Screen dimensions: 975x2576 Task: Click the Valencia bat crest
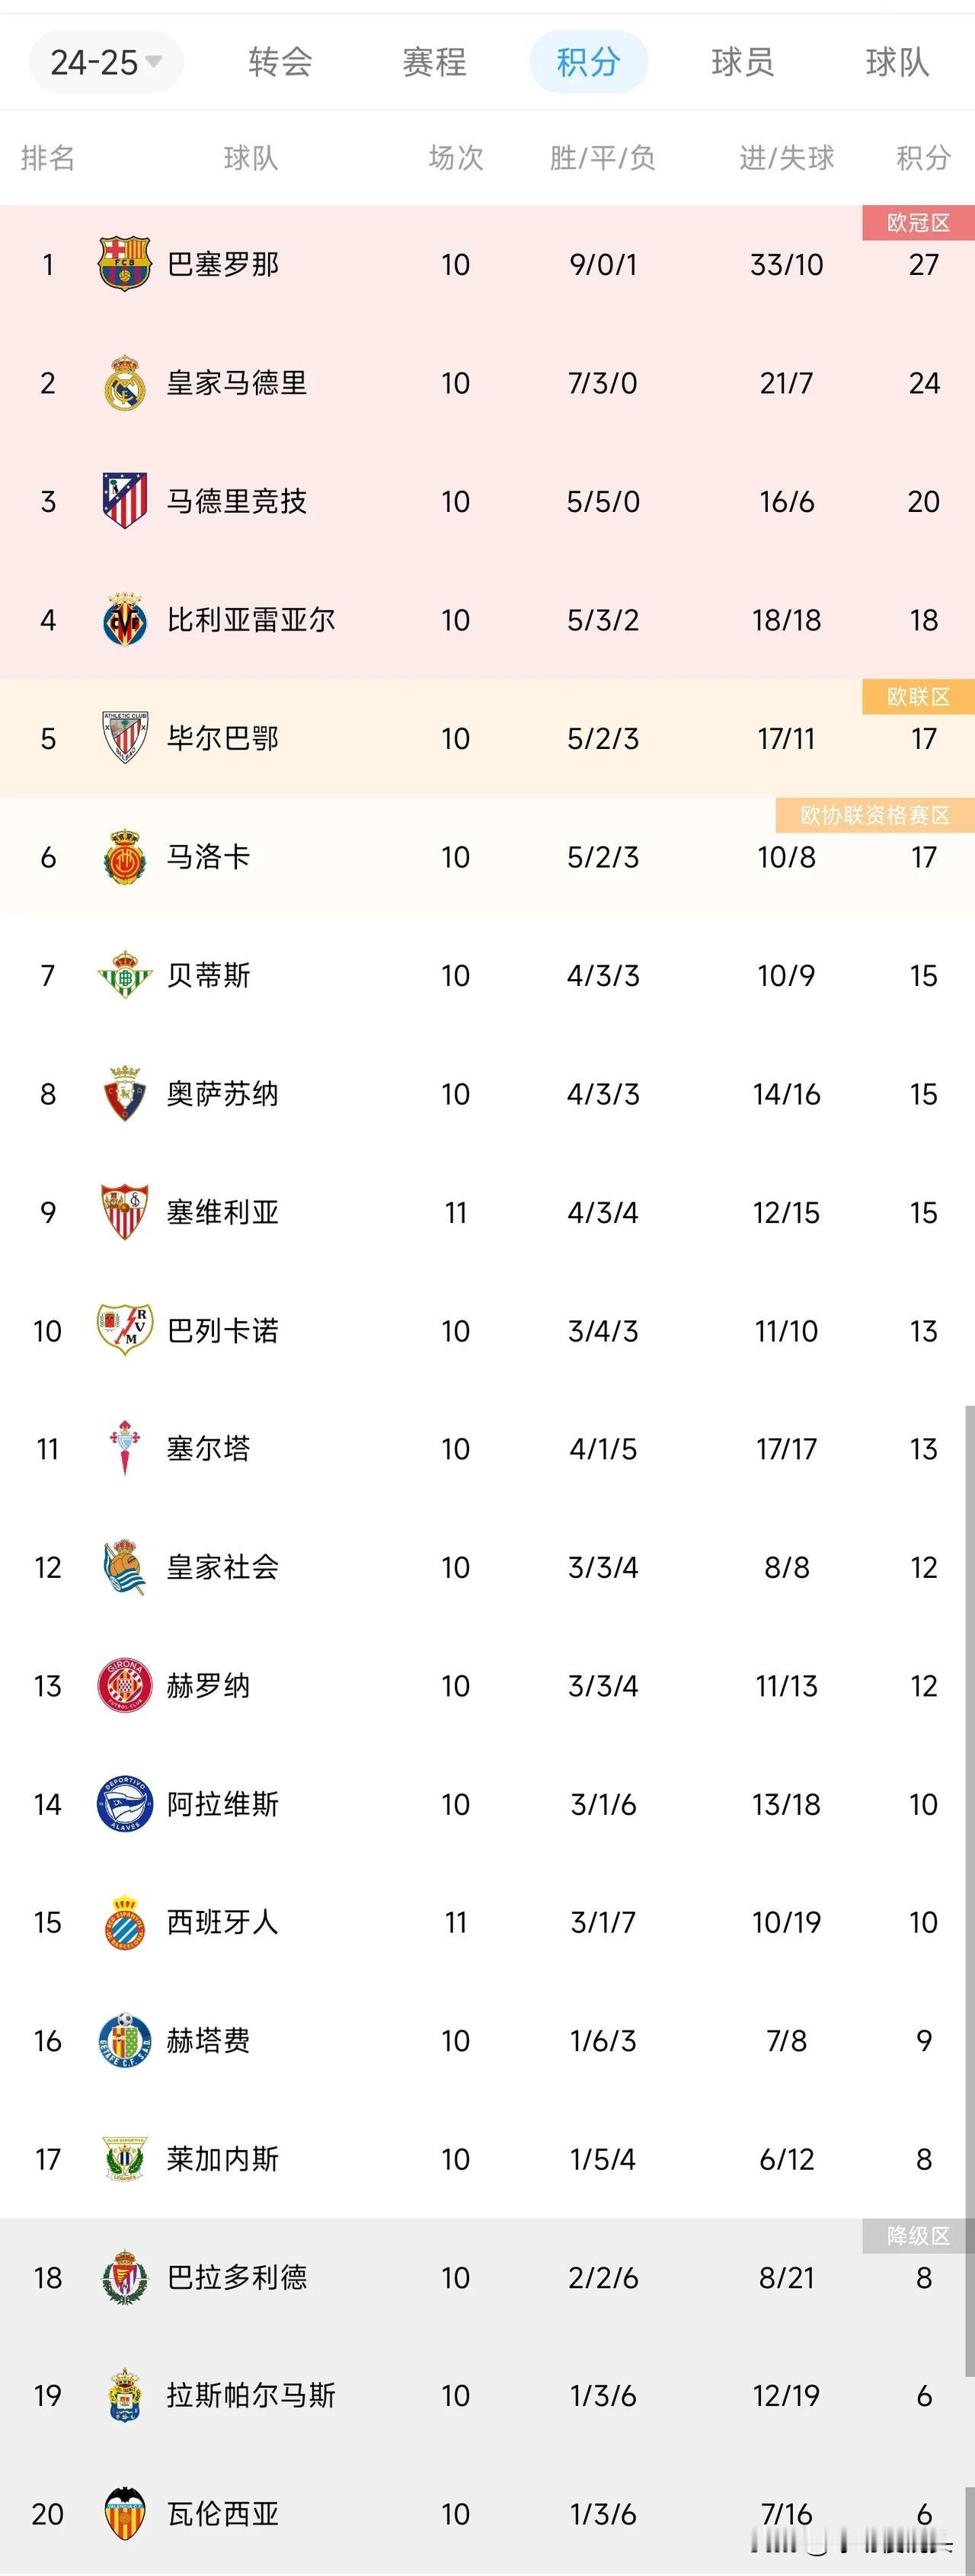coord(125,2513)
